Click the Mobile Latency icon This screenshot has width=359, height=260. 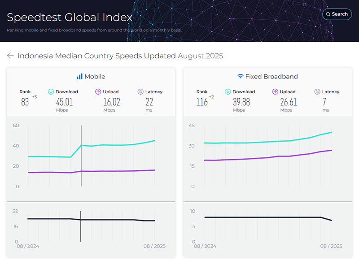point(140,91)
